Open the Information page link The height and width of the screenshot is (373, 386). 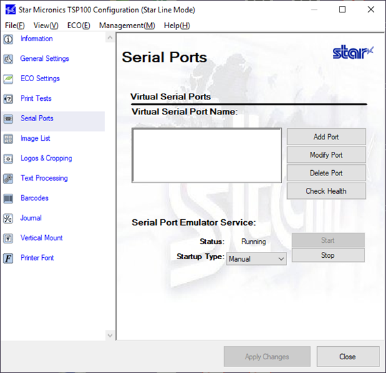click(37, 39)
